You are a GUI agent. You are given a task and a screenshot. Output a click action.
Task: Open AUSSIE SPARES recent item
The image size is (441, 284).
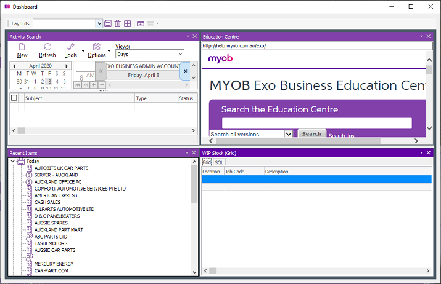click(x=51, y=223)
